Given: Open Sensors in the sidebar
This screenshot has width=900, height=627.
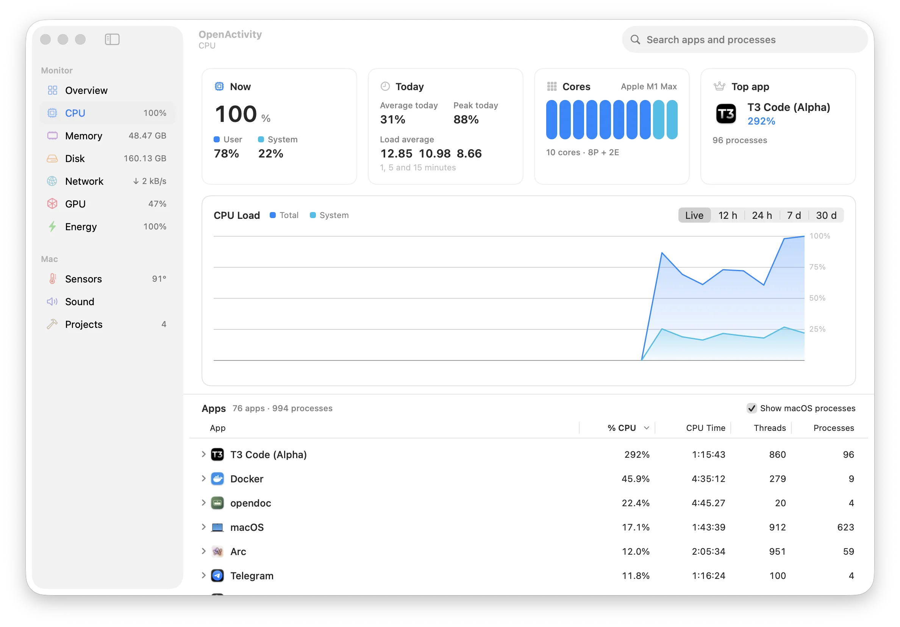Looking at the screenshot, I should pyautogui.click(x=107, y=279).
